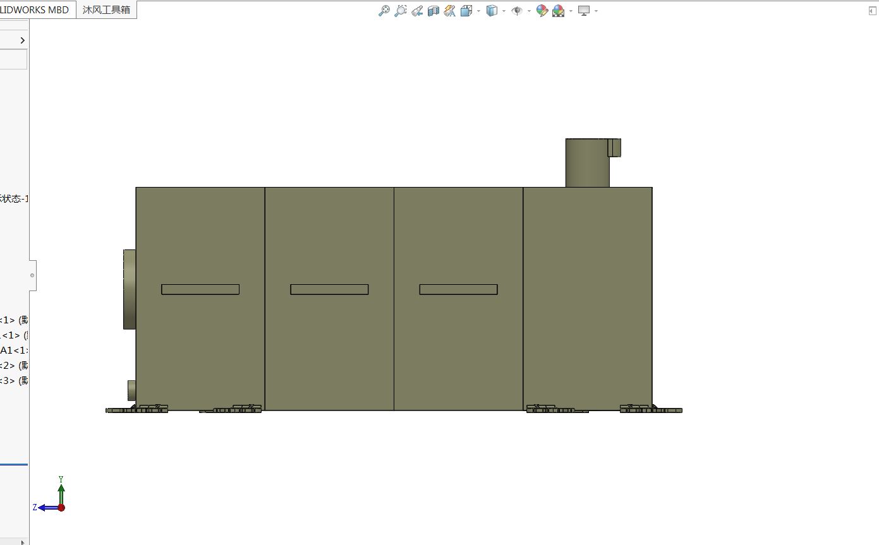Select the tree item ending in <2>
The width and height of the screenshot is (879, 545).
coord(14,365)
